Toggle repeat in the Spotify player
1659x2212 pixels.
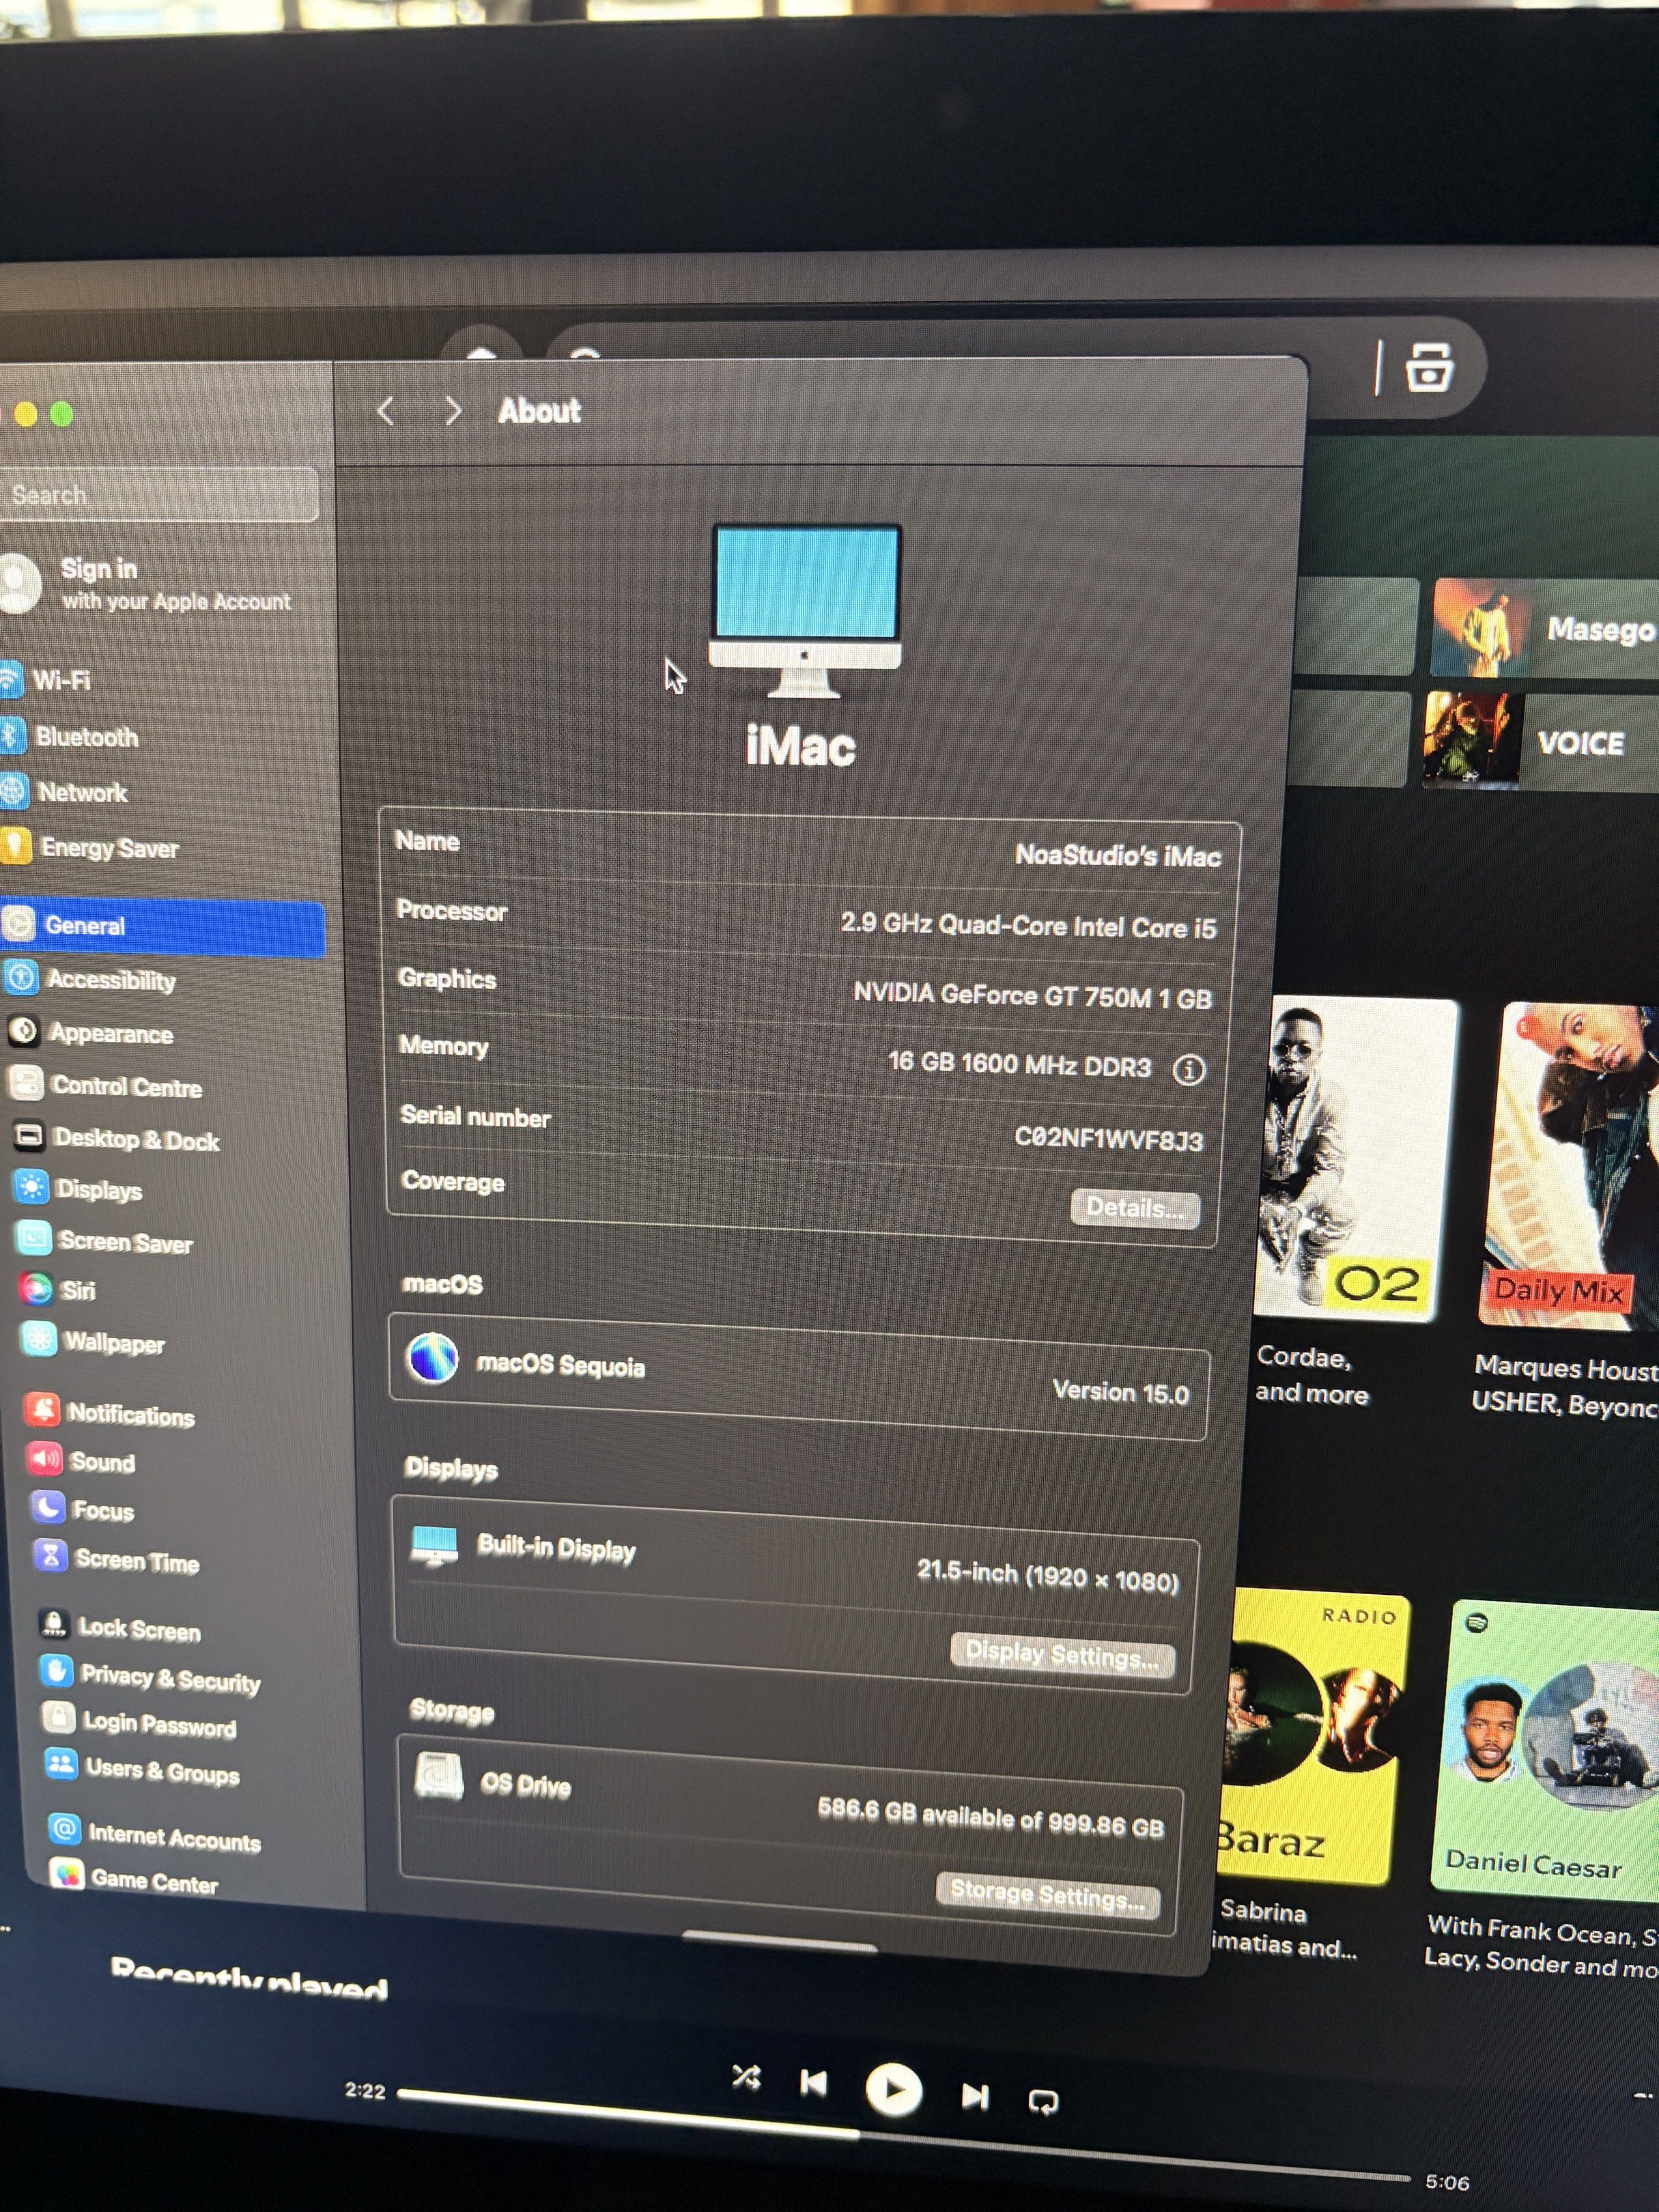pos(1043,2101)
